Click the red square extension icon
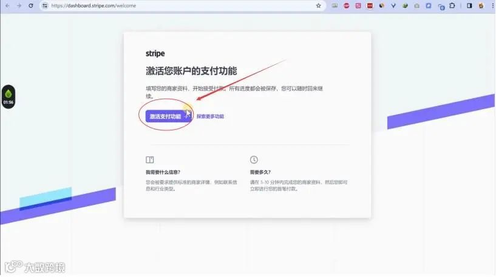 [370, 5]
